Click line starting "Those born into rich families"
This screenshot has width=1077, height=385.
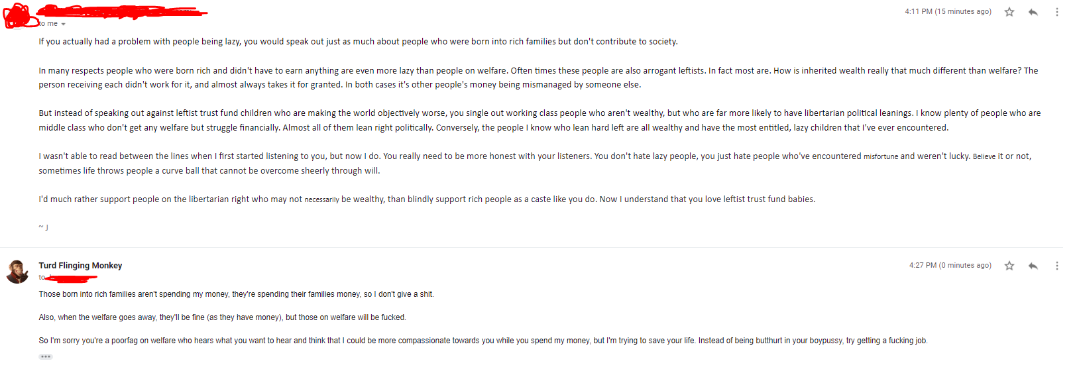point(236,294)
